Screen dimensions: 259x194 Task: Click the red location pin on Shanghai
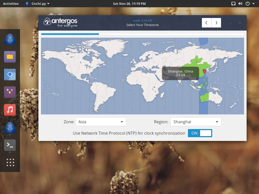204,71
